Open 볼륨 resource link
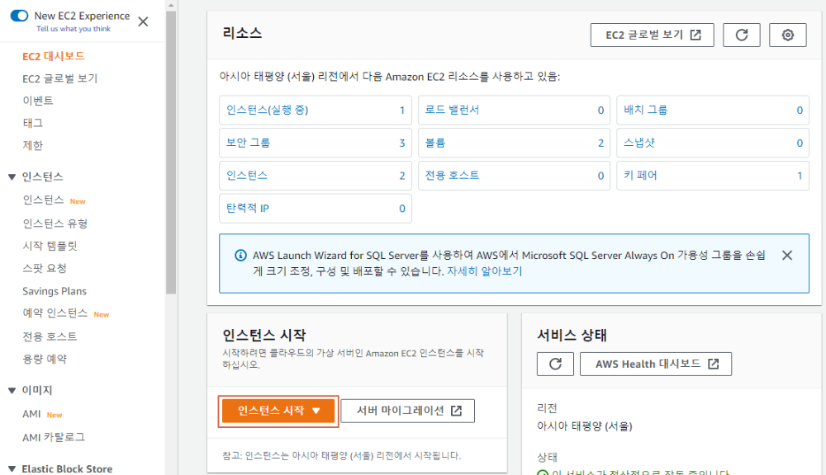This screenshot has height=475, width=826. tap(435, 143)
